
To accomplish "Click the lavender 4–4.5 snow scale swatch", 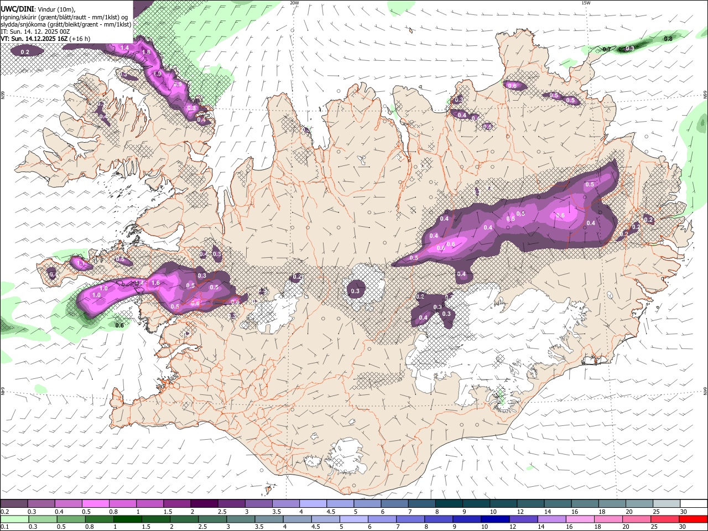I will (x=313, y=503).
